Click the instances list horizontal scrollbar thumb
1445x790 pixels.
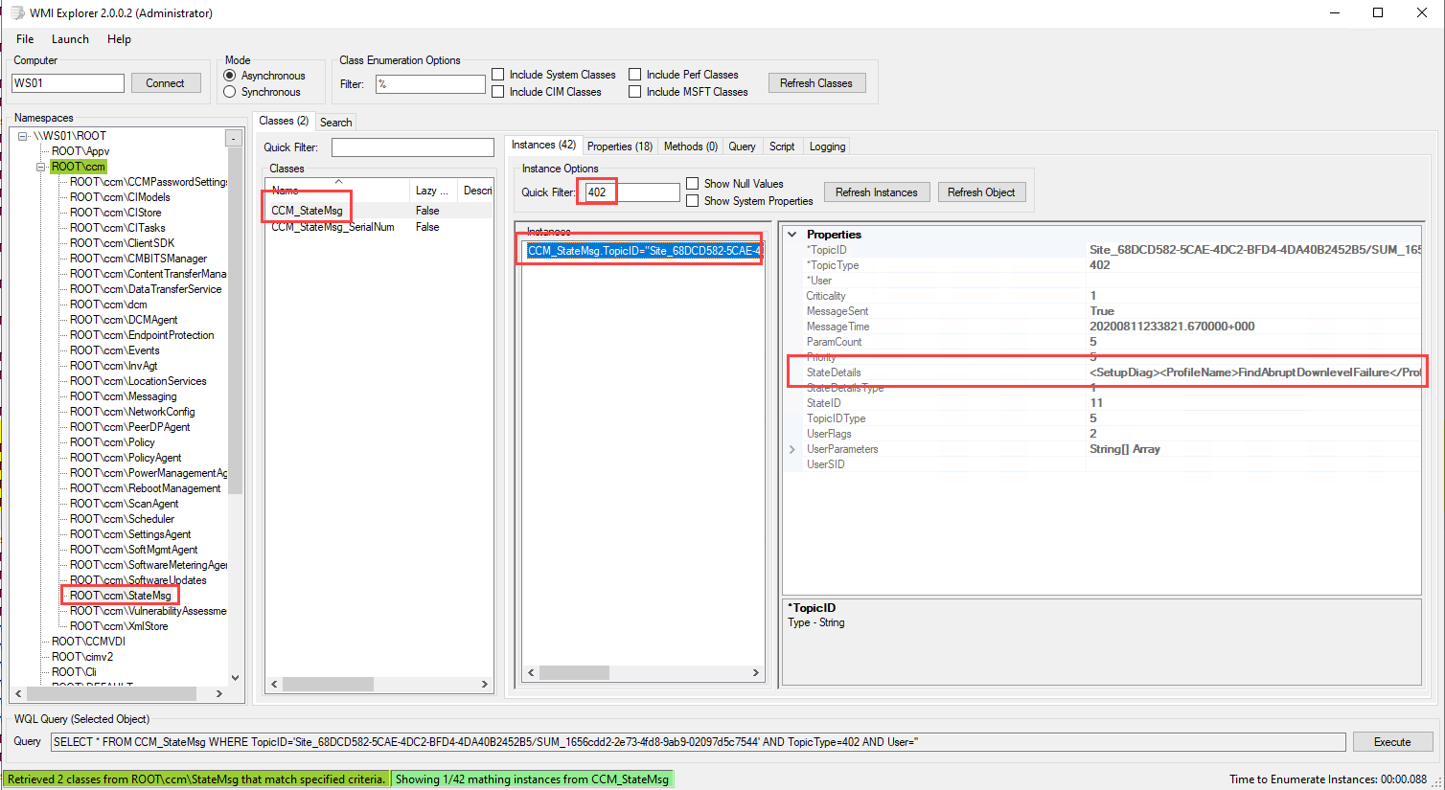click(x=574, y=672)
